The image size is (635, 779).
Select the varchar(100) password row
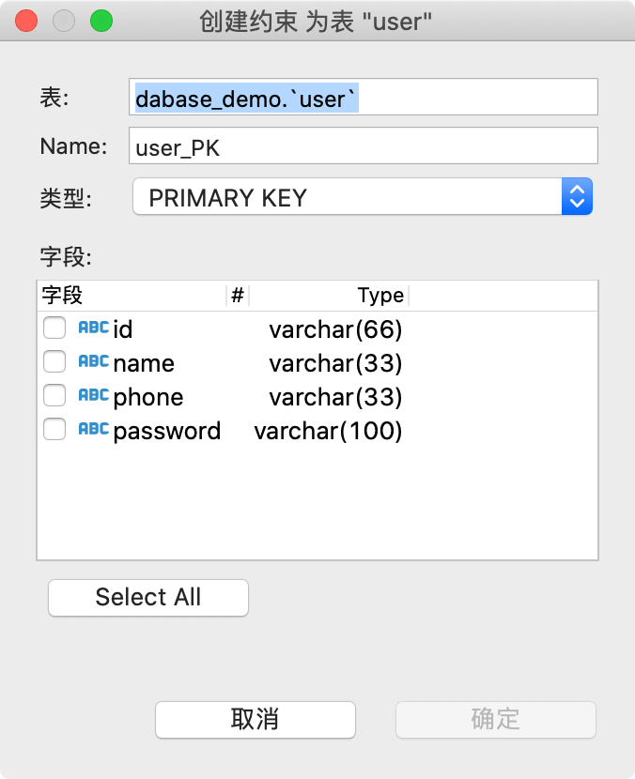(x=328, y=431)
